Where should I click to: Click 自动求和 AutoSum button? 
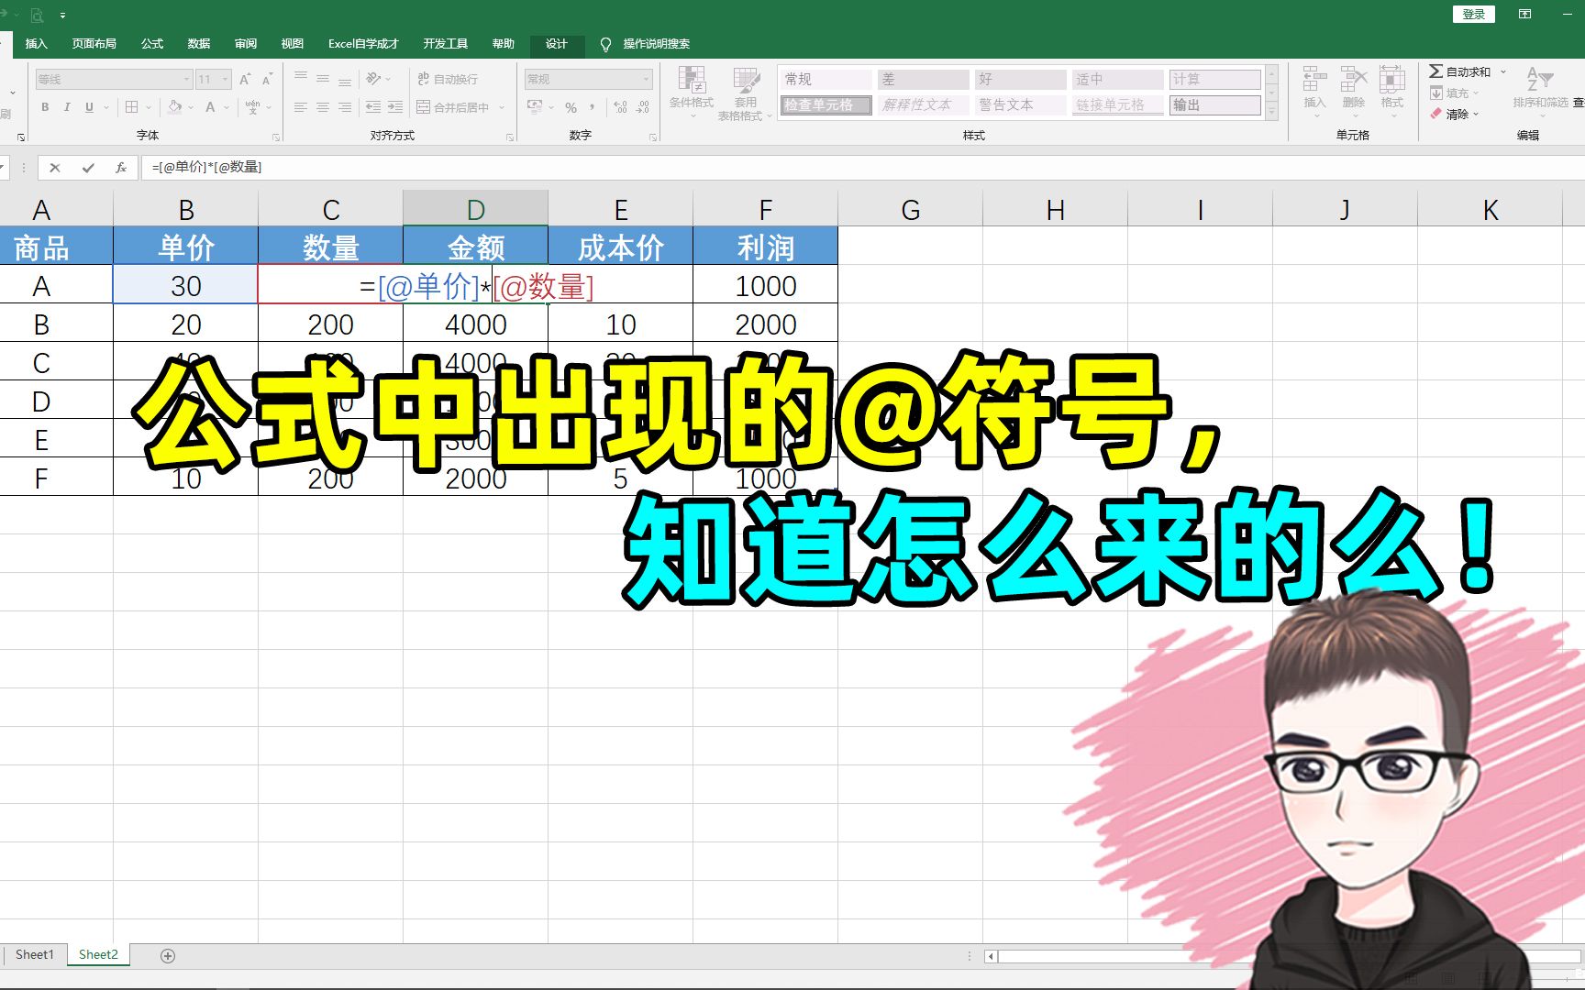(1459, 71)
